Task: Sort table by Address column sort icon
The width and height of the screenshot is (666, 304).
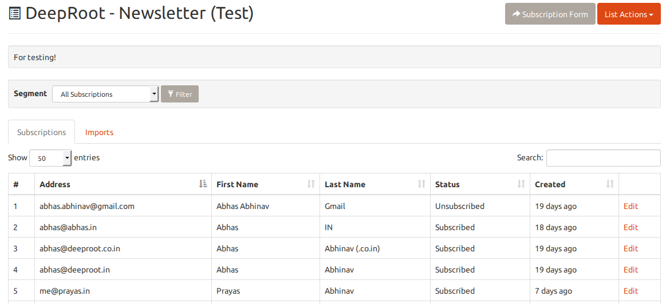Action: click(x=203, y=184)
